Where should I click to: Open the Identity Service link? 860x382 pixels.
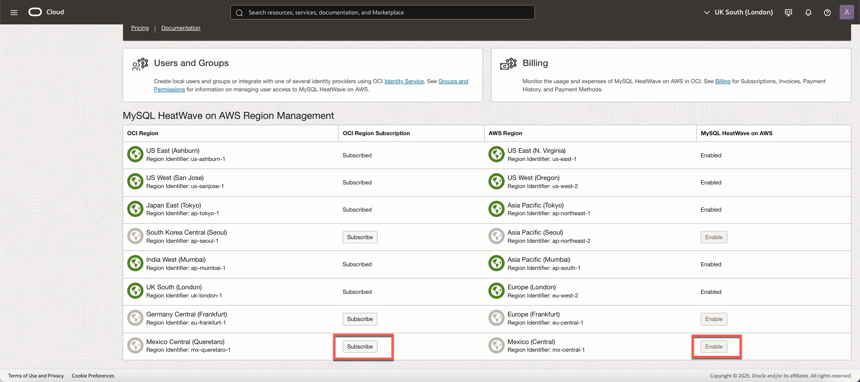click(404, 81)
